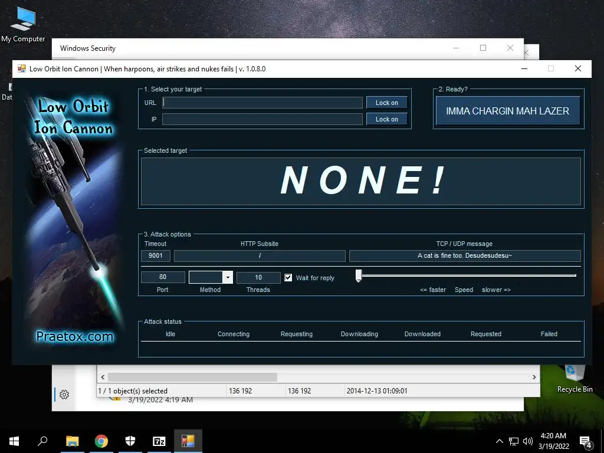Click the Speed slider handle
The image size is (604, 453).
pos(359,275)
